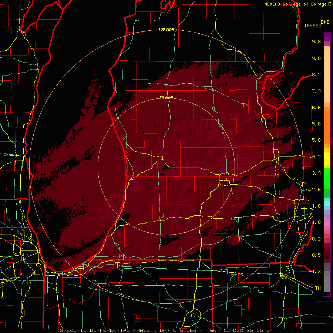Click the KGRR station identifier in the caption
The image size is (333, 333).
(213, 330)
